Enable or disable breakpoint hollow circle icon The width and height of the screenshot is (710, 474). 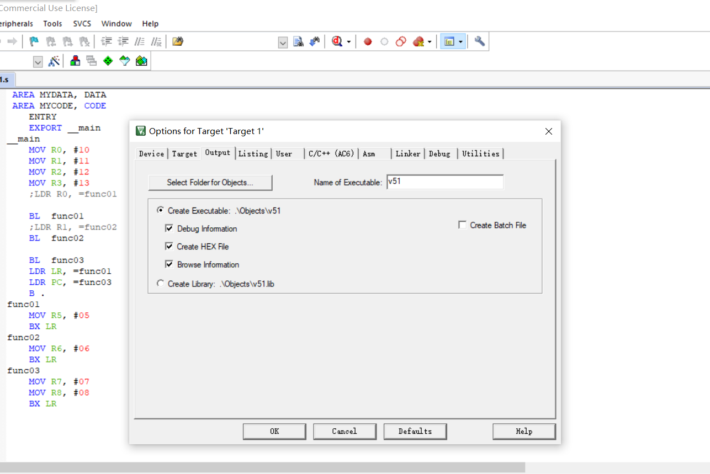click(x=384, y=41)
